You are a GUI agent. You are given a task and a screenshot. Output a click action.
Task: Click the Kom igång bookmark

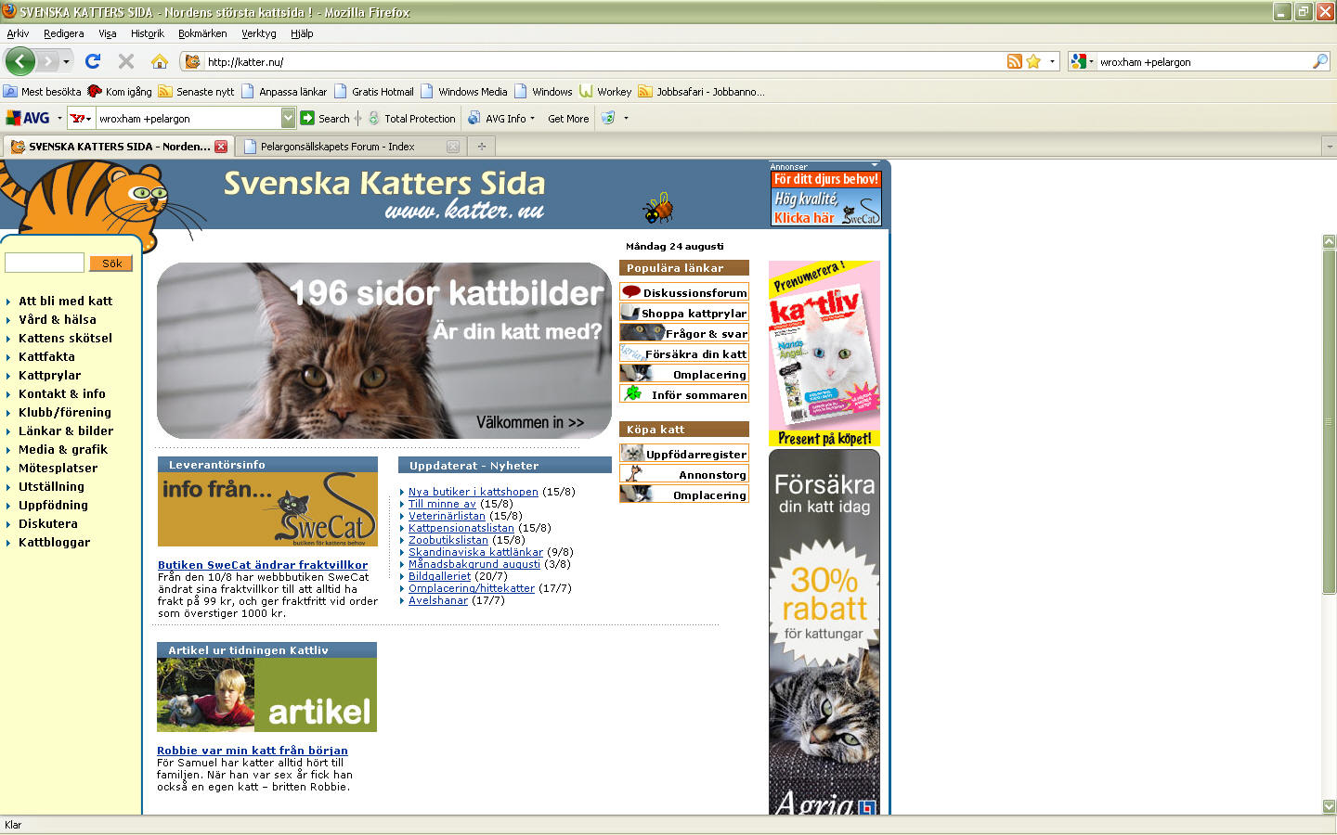pyautogui.click(x=119, y=92)
